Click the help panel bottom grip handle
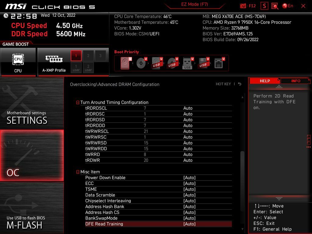 279,198
